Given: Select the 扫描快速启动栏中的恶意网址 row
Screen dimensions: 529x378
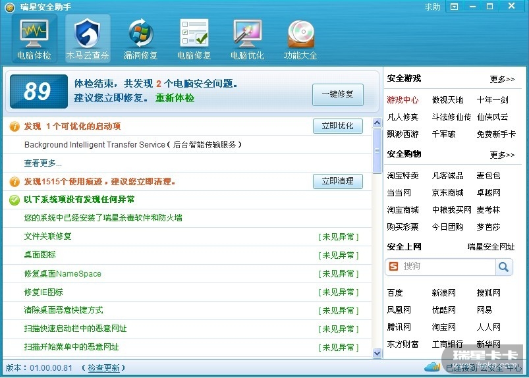Looking at the screenshot, I should 187,329.
